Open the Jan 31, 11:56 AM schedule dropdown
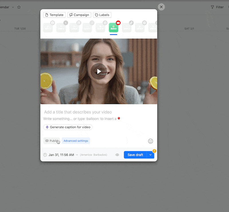This screenshot has height=212, width=229. pyautogui.click(x=61, y=155)
